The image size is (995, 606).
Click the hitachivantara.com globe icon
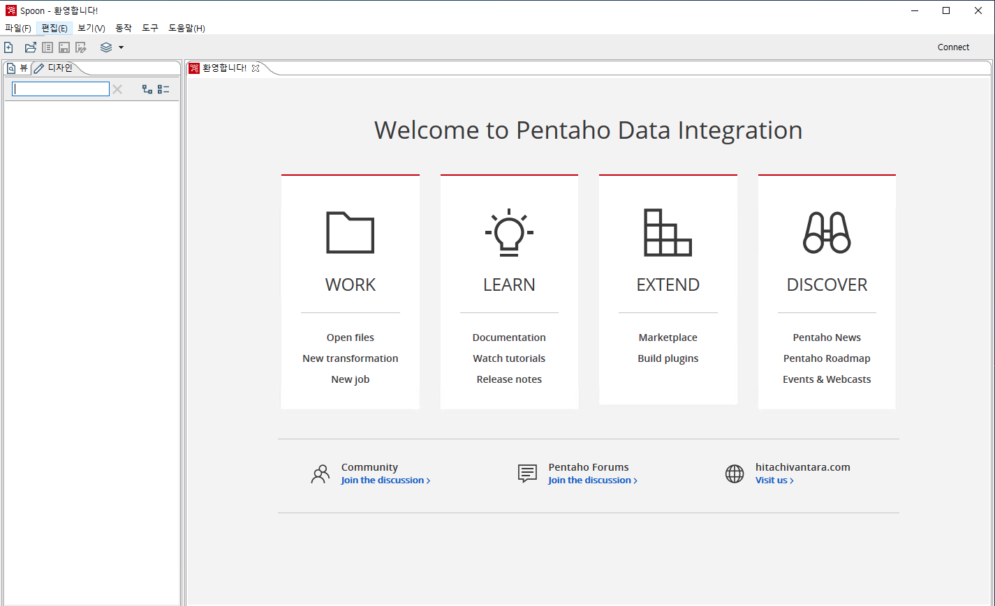point(735,474)
